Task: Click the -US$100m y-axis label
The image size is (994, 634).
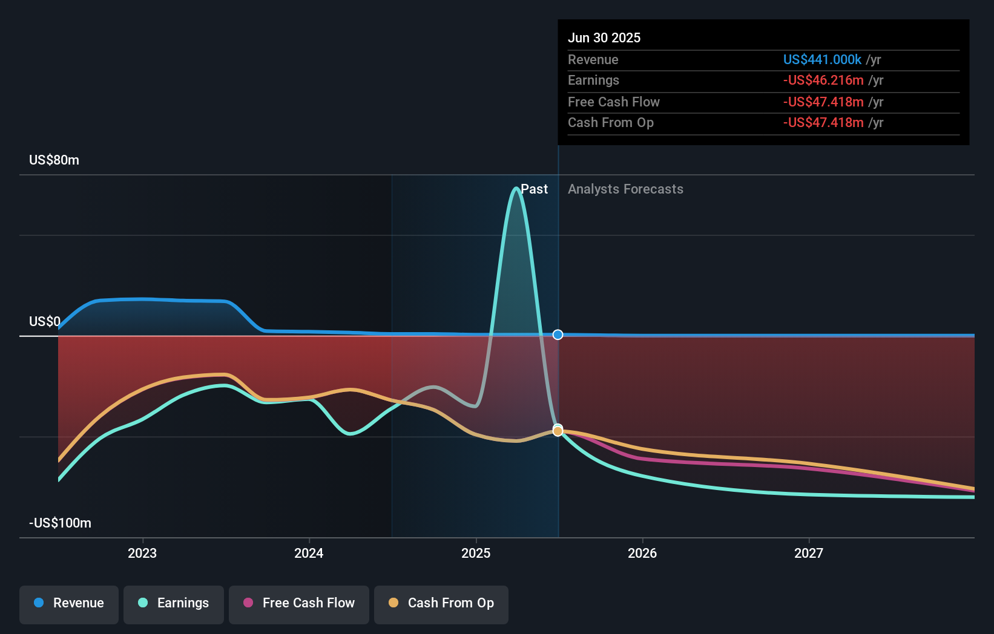Action: click(60, 523)
